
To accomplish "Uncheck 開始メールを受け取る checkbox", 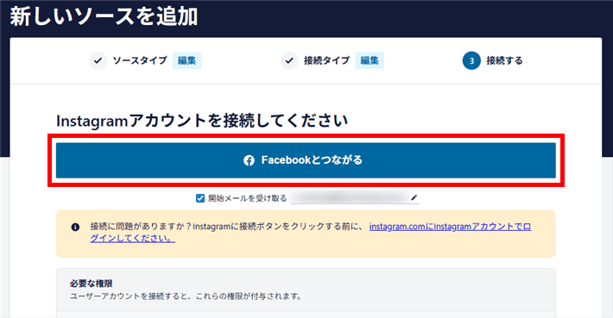I will click(200, 198).
